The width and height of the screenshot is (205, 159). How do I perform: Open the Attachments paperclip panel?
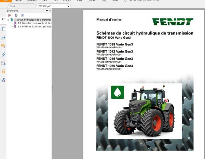point(3,54)
